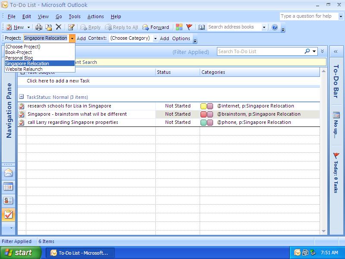Click To-Do List taskbar button
The height and width of the screenshot is (259, 345).
[80, 253]
